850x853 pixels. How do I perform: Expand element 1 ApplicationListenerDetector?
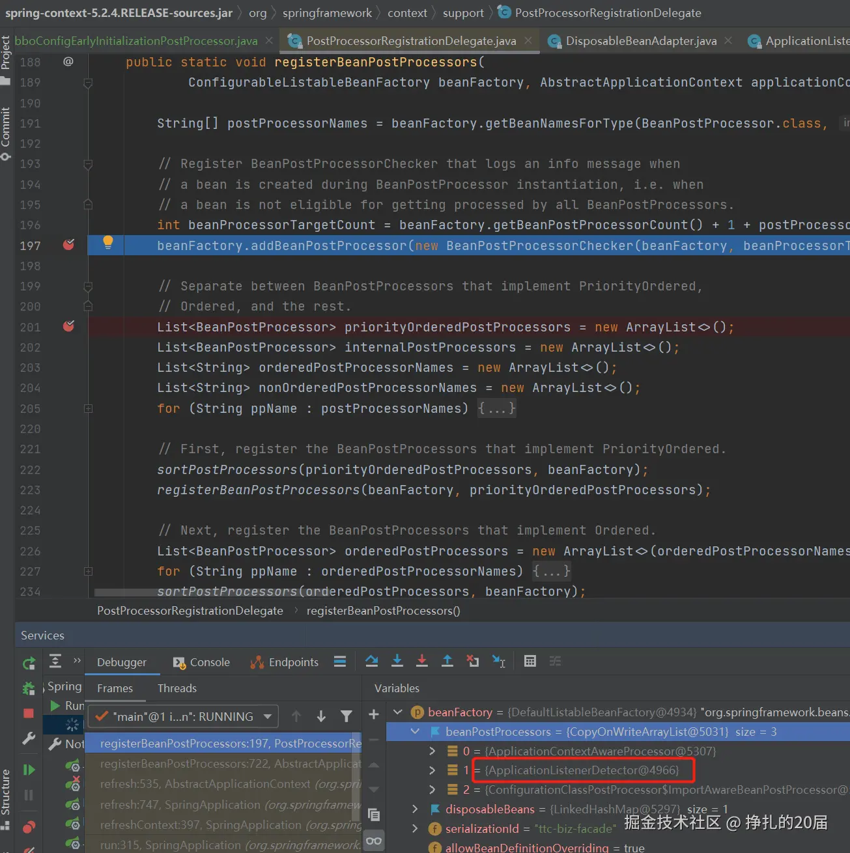click(432, 770)
